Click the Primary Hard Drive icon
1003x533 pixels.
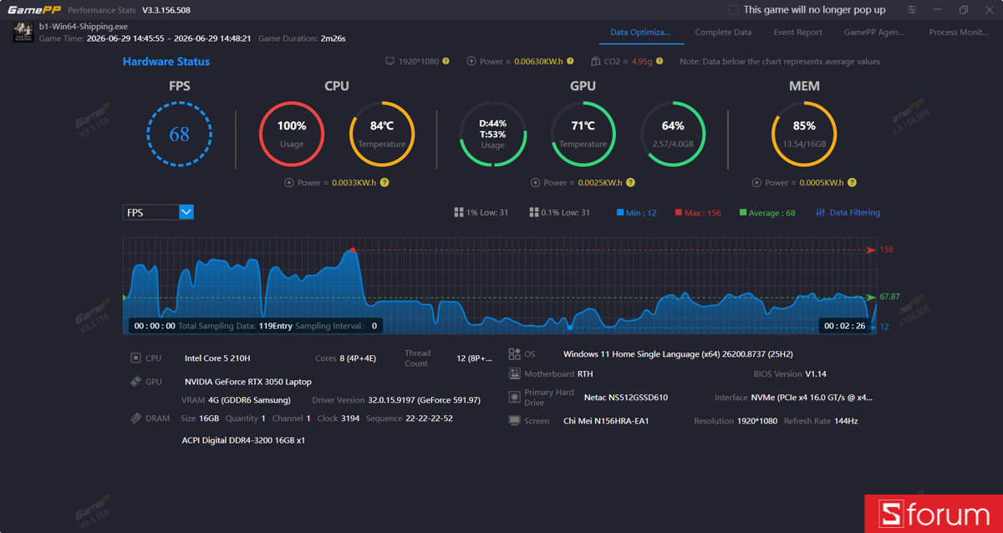pyautogui.click(x=514, y=398)
